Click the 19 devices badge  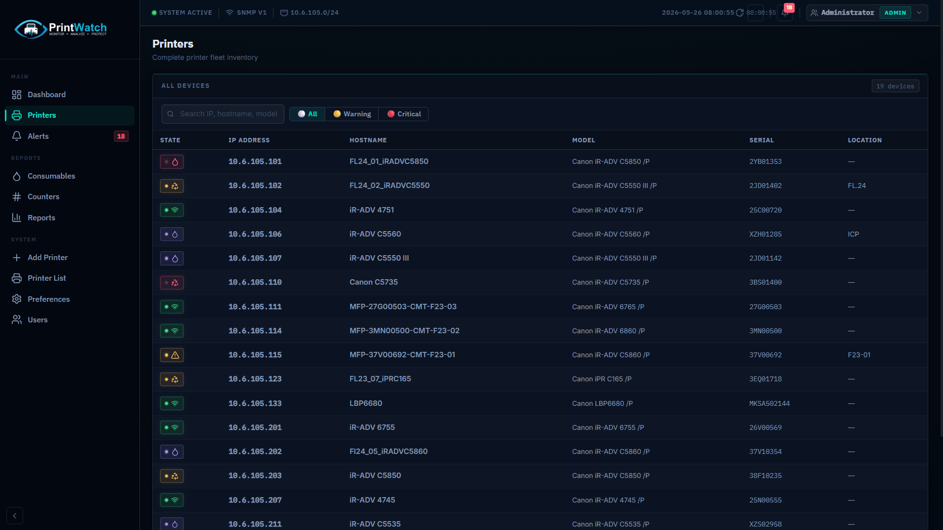tap(895, 86)
